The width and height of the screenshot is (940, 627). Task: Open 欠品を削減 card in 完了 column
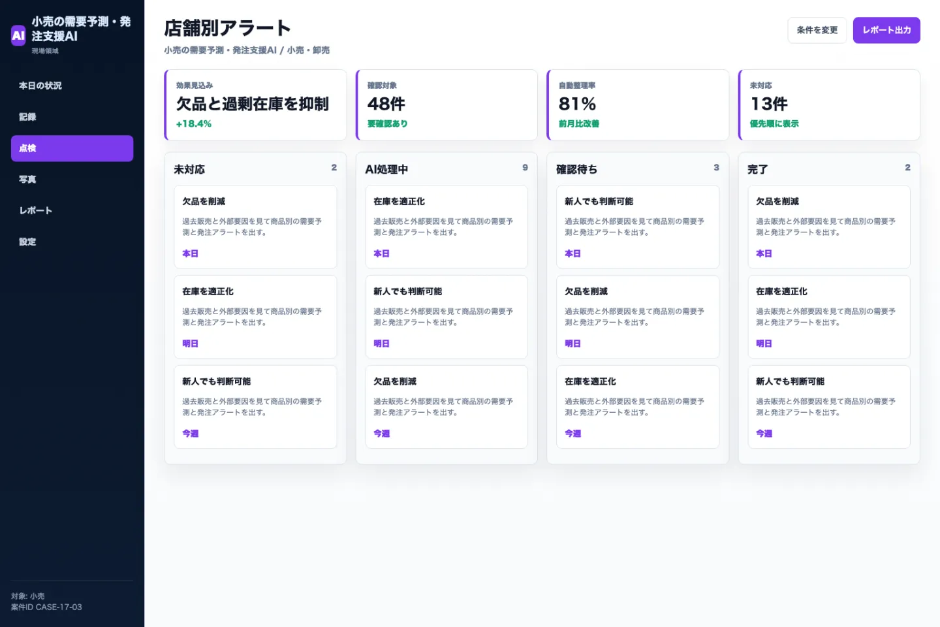(829, 227)
